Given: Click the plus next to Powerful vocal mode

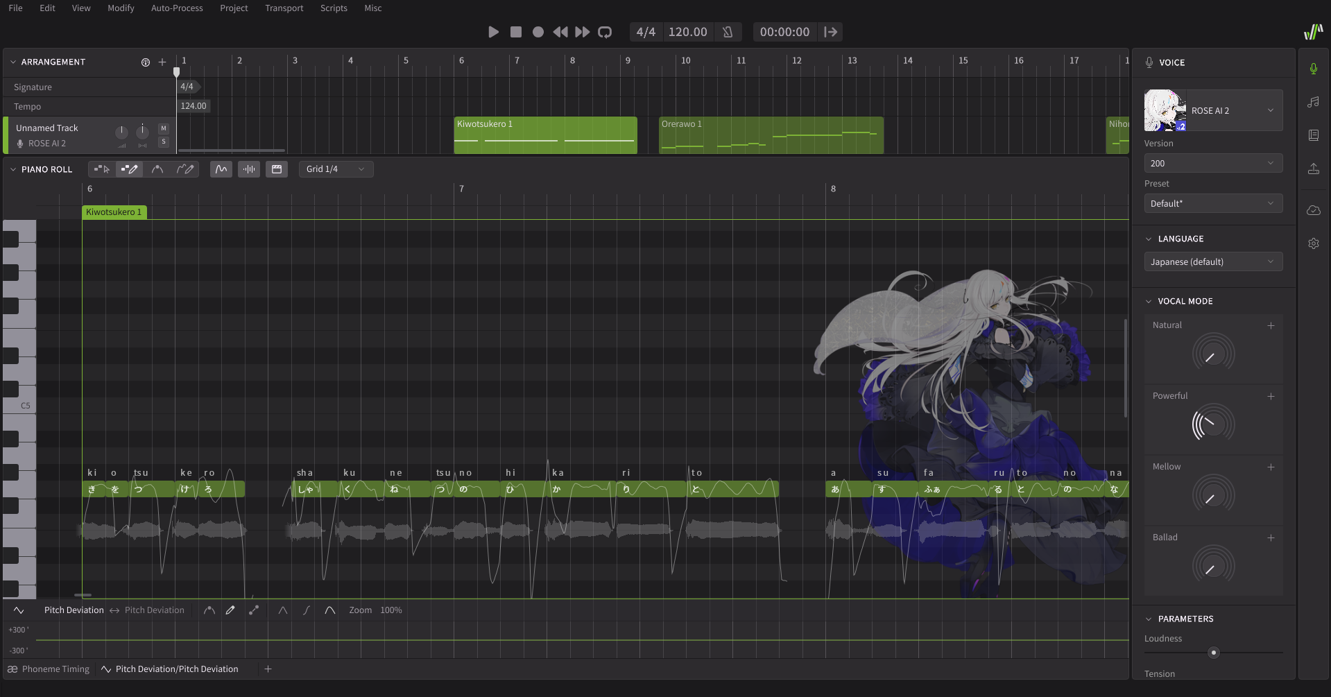Looking at the screenshot, I should [x=1271, y=396].
